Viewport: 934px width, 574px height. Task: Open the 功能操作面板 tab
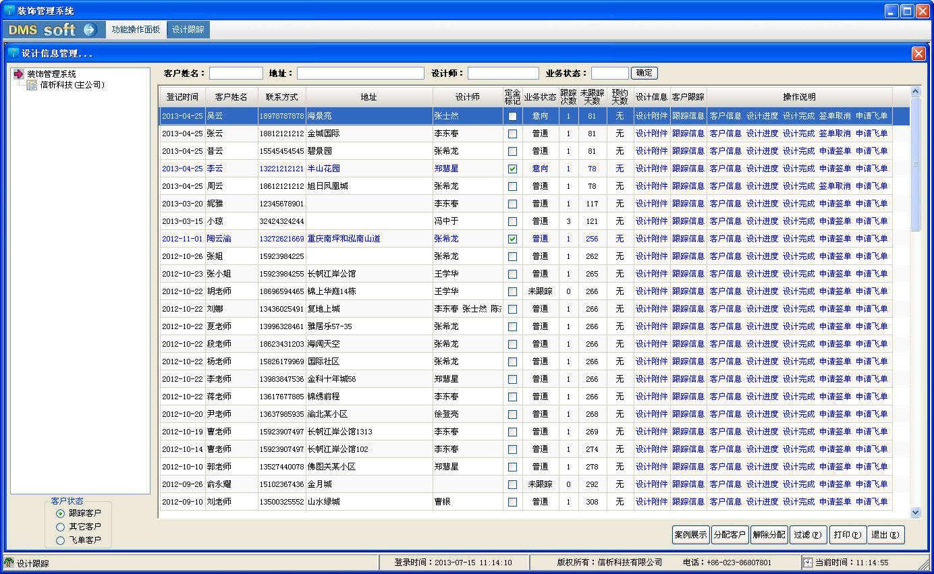[x=136, y=30]
